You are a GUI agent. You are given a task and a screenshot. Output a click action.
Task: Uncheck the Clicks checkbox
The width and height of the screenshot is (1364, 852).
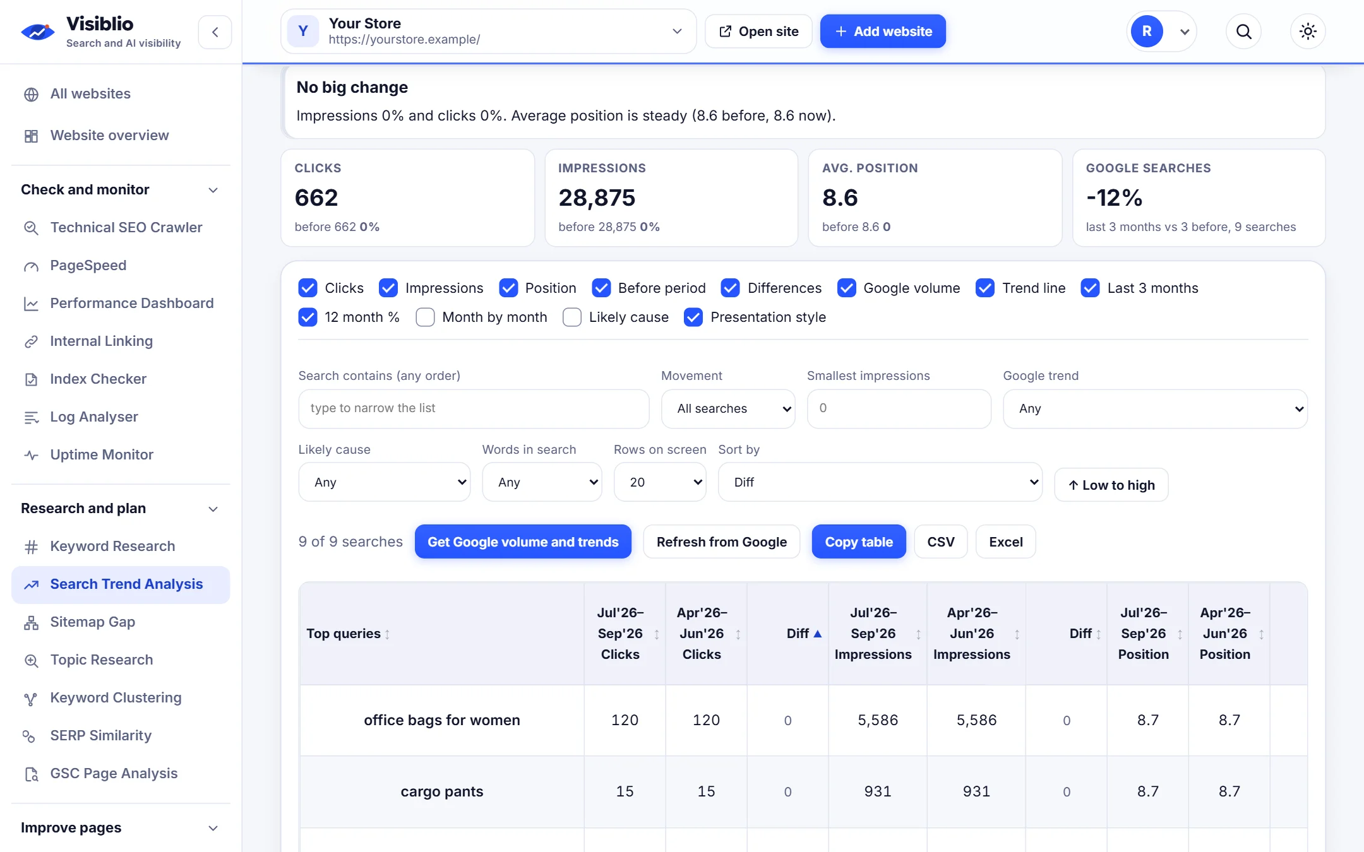tap(308, 288)
